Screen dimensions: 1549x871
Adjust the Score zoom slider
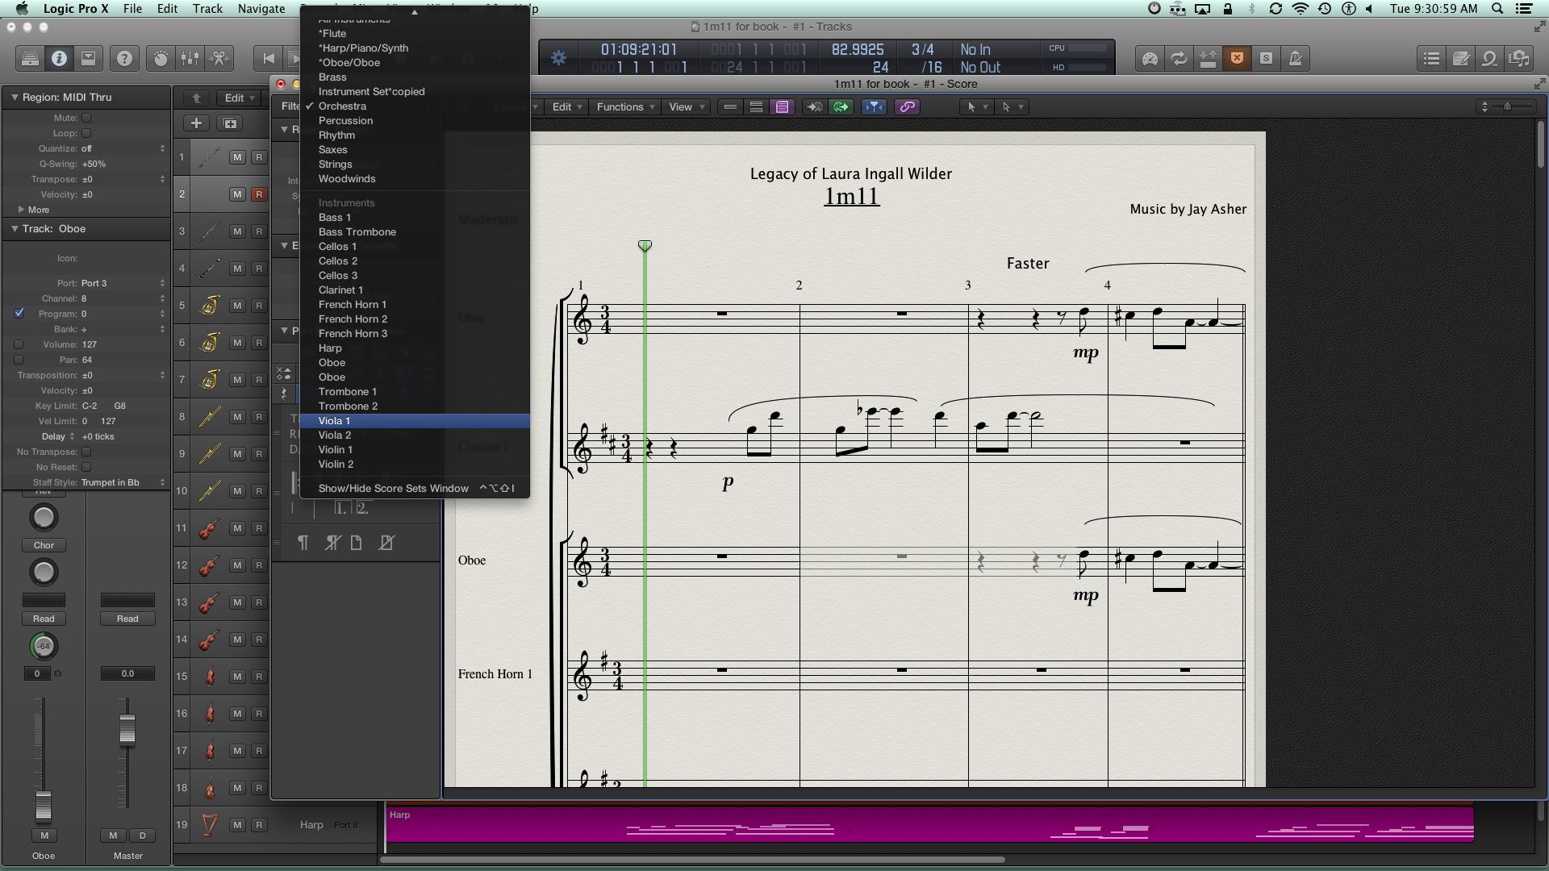pyautogui.click(x=1507, y=106)
